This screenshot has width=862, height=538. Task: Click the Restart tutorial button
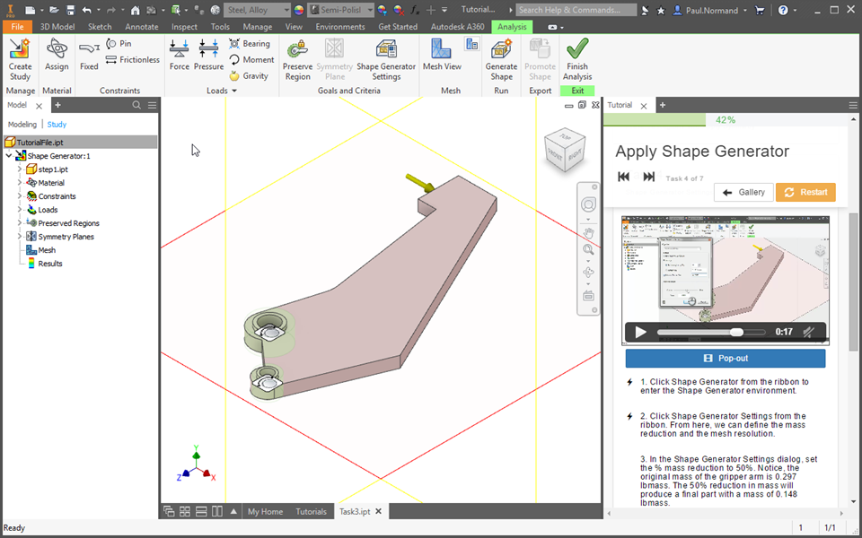coord(805,192)
